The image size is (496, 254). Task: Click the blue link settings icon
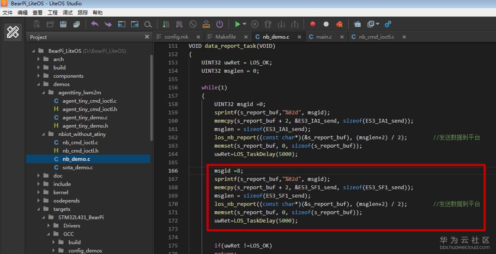tap(388, 24)
